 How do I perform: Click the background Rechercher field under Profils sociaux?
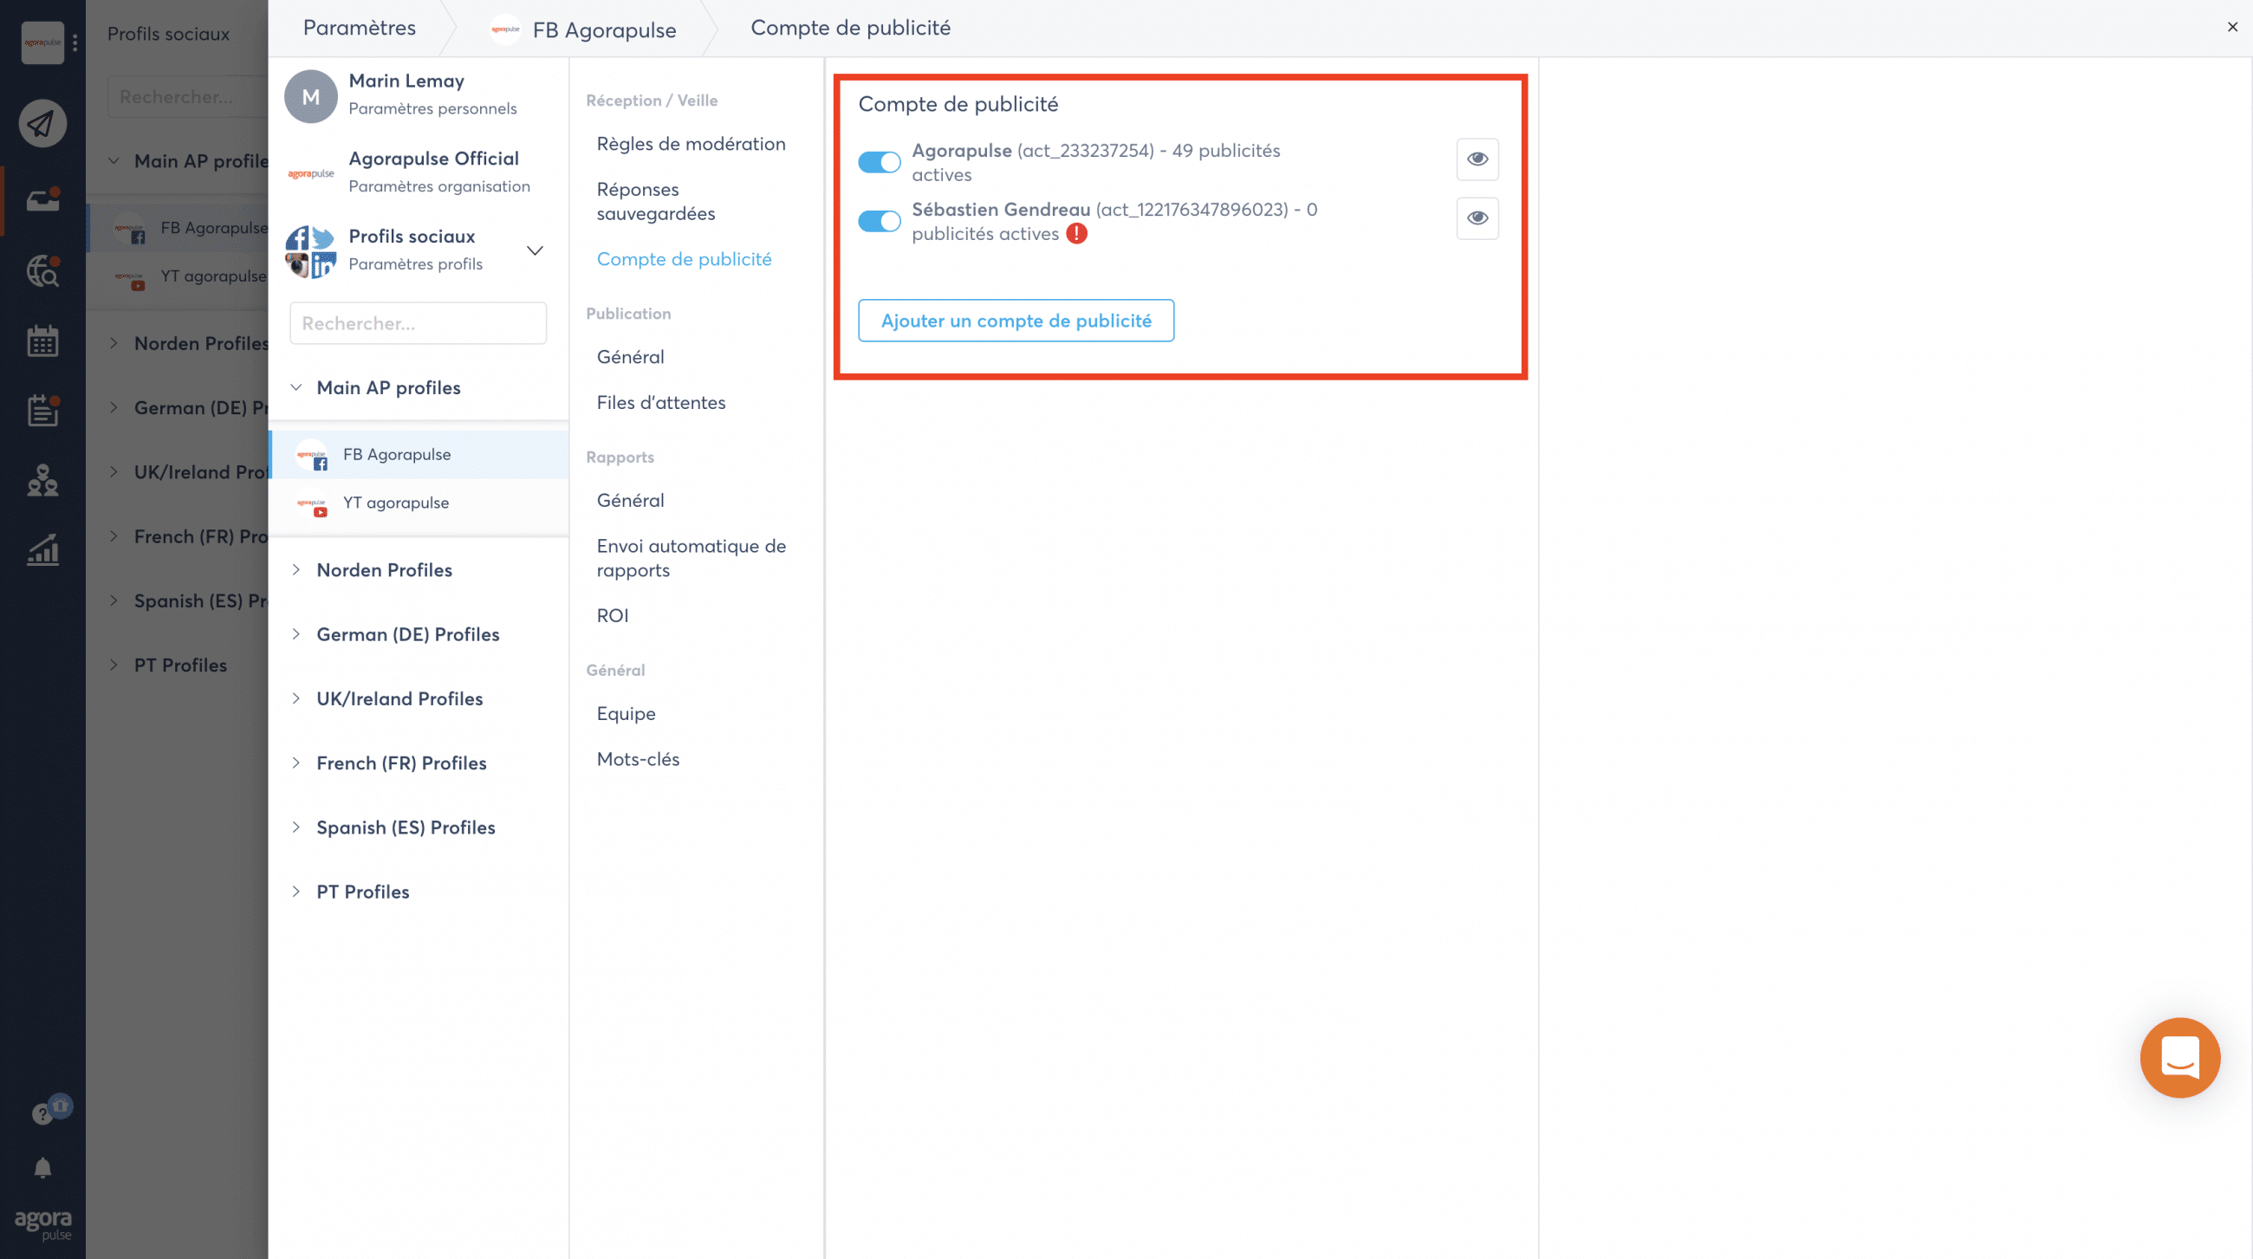187,97
